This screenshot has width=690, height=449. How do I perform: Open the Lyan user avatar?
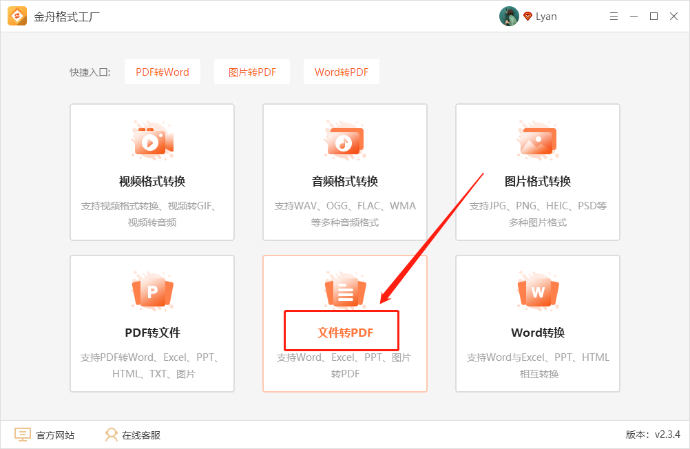[509, 17]
